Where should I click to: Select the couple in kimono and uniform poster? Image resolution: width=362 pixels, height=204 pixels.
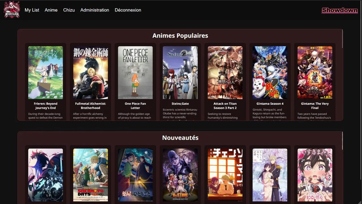tap(270, 175)
